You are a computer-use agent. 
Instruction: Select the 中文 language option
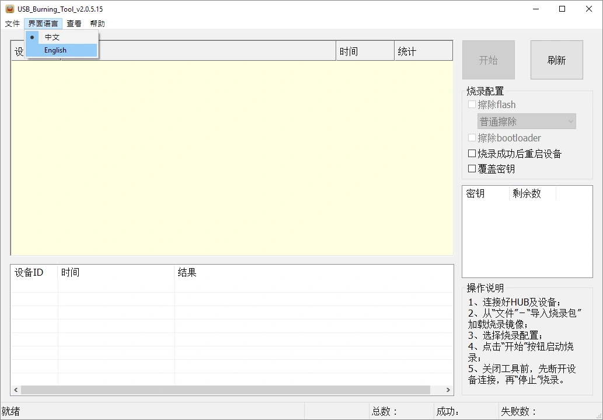tap(51, 36)
